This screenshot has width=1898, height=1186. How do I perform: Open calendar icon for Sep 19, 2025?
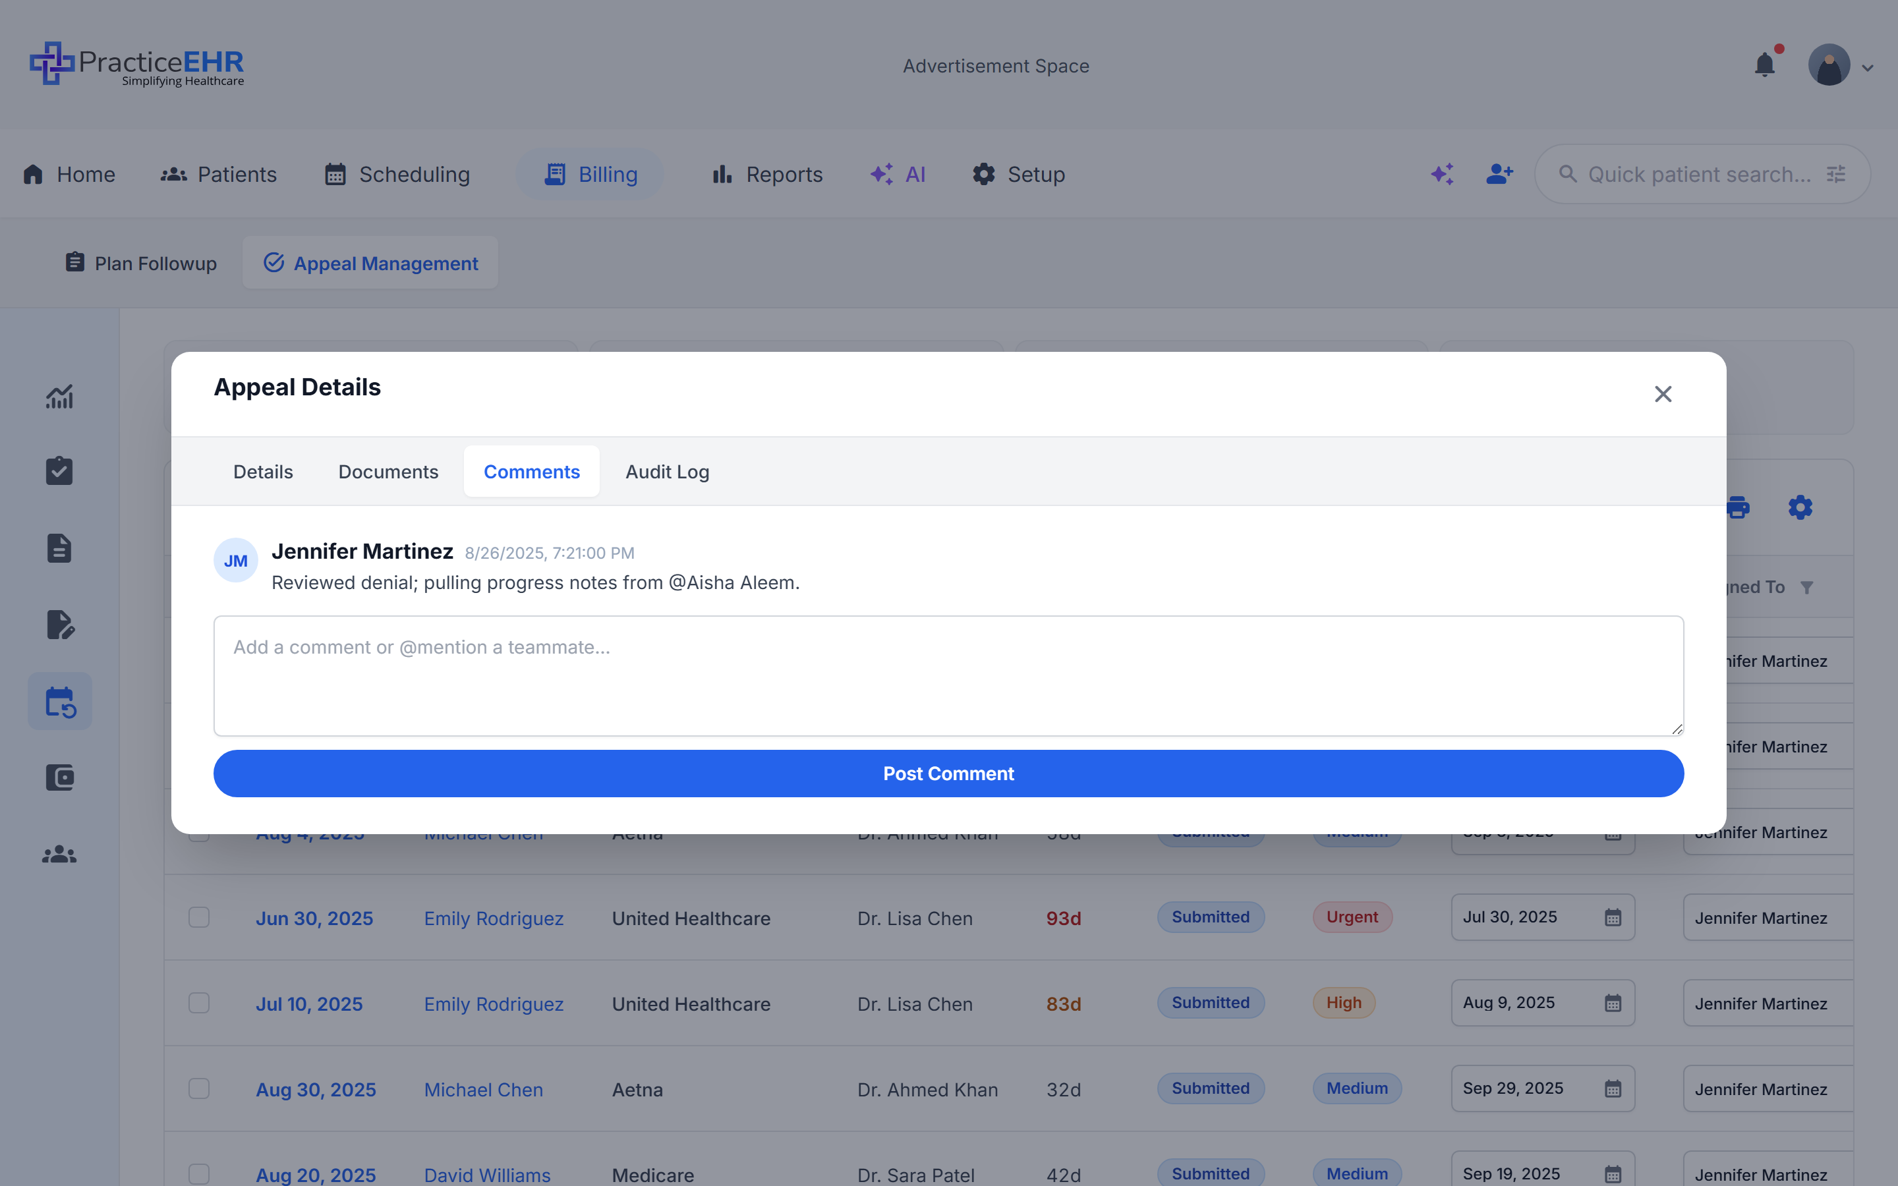pyautogui.click(x=1613, y=1173)
